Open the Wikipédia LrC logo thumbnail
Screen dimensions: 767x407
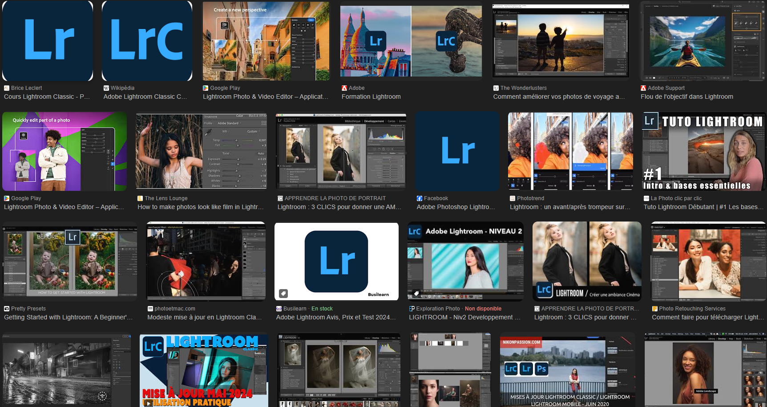147,41
